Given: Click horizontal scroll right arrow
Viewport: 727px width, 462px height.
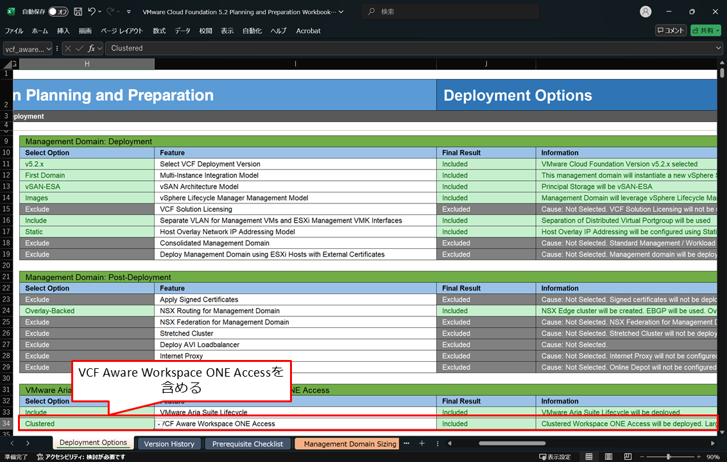Looking at the screenshot, I should [713, 443].
